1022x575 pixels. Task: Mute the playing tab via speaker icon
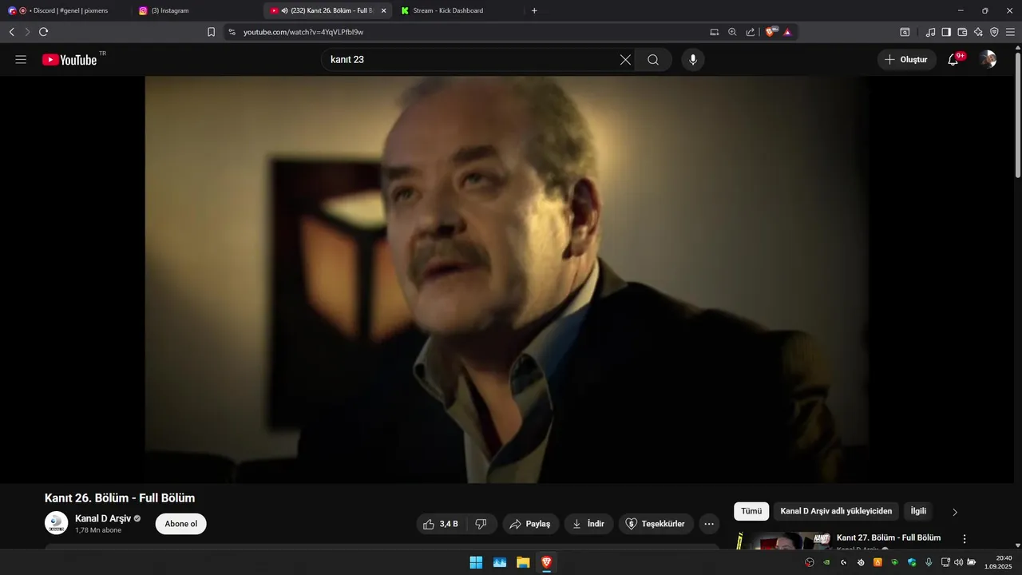point(284,10)
